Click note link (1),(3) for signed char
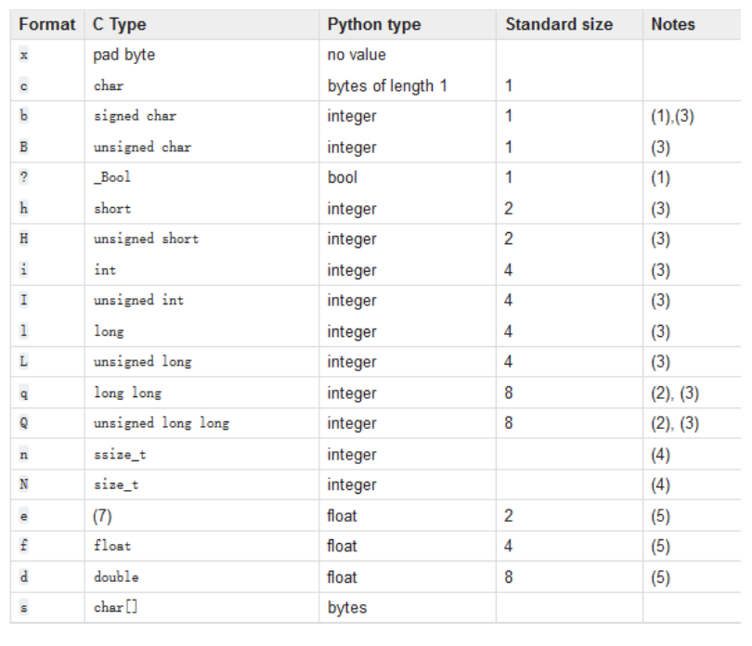Image resolution: width=752 pixels, height=646 pixels. click(672, 116)
